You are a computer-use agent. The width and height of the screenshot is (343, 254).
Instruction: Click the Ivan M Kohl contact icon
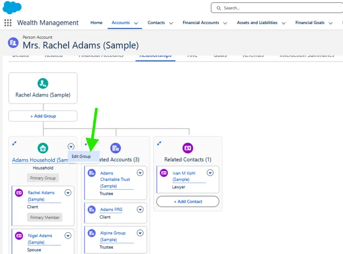pos(164,173)
